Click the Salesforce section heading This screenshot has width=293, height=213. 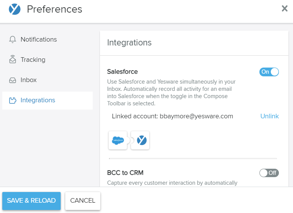pos(122,72)
